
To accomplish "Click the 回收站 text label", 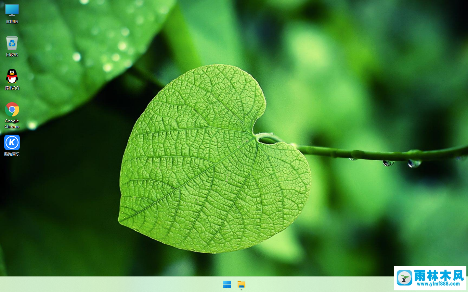I will click(12, 55).
